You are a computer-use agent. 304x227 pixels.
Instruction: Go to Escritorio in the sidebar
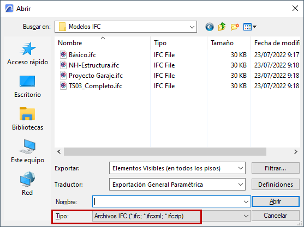tap(27, 87)
